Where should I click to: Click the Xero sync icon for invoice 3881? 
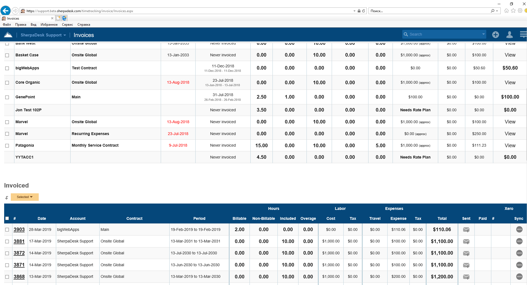point(519,241)
